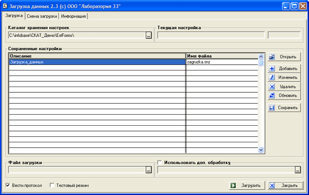Click the X icon for Удалить
The image size is (309, 195).
(x=272, y=87)
